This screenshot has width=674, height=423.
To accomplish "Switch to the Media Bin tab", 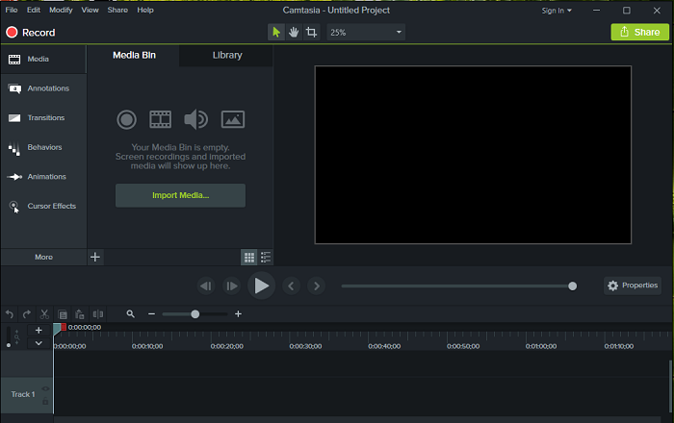I will 134,56.
